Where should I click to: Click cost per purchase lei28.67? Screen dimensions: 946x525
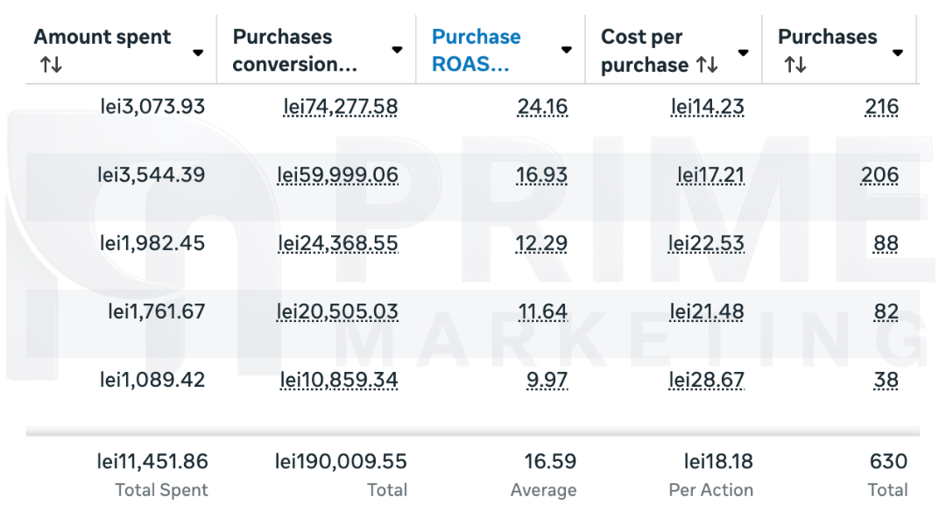[x=706, y=380]
